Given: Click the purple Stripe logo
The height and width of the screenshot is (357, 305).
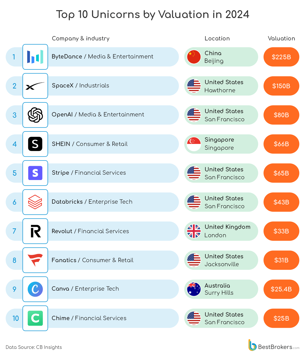Looking at the screenshot, I should pos(35,173).
